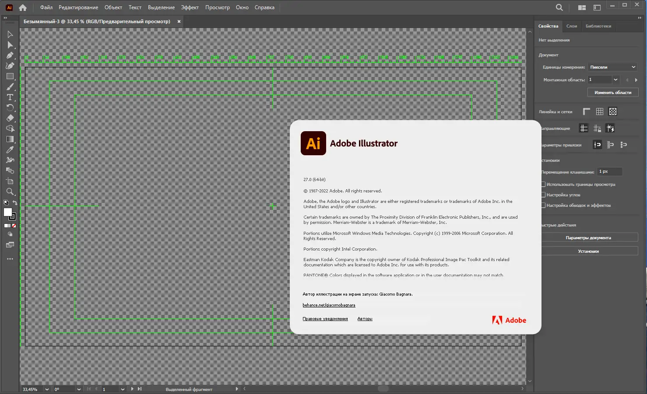Toggle Smart Guides

(610, 128)
